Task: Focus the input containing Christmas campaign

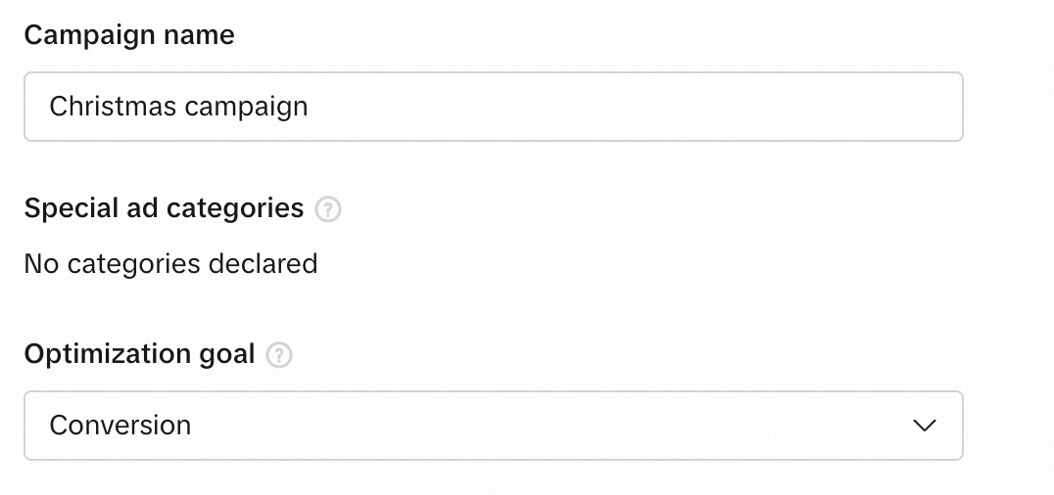Action: click(493, 106)
